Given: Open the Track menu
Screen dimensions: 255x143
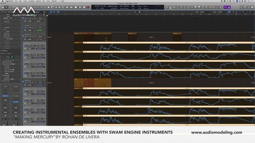Looking at the screenshot, I should coord(25,1).
